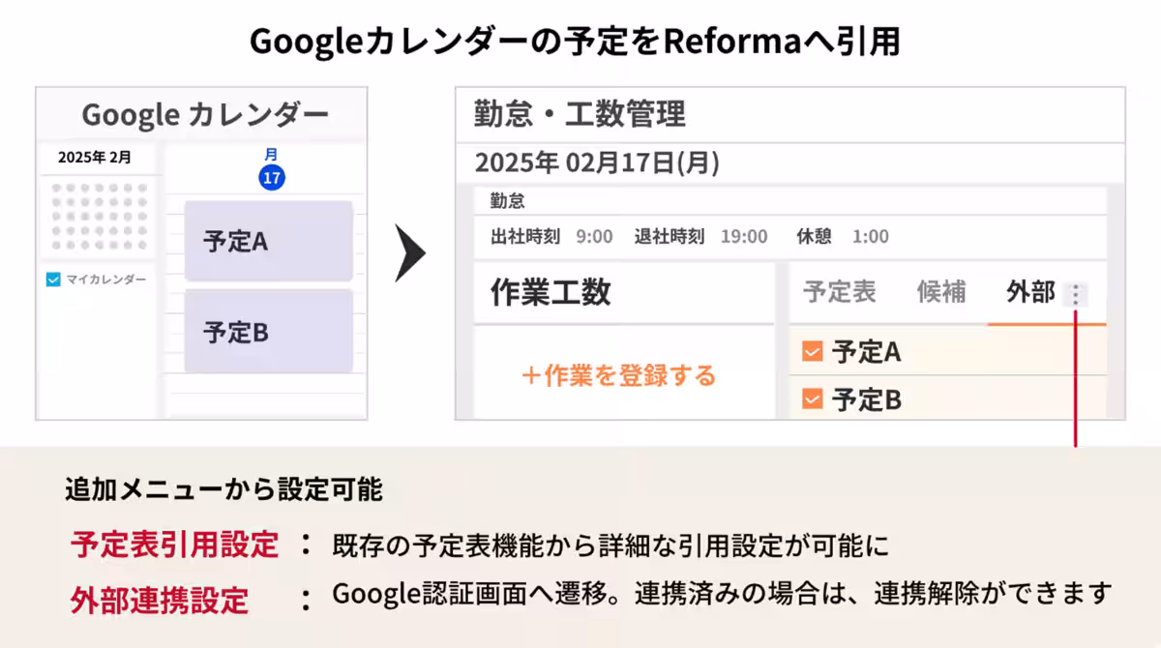
Task: Switch to the 予定表 tab
Action: 839,293
